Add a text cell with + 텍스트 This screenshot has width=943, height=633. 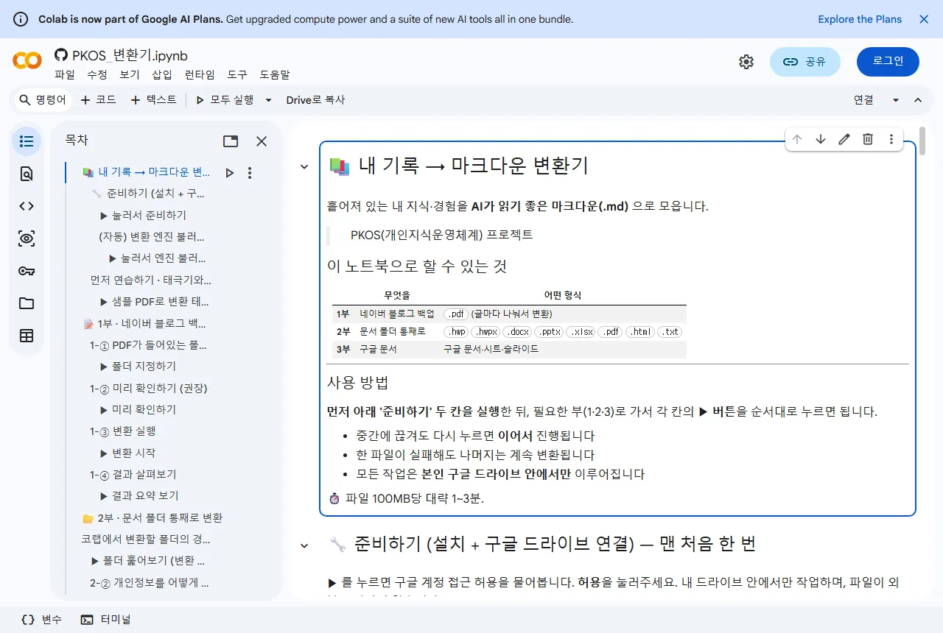153,100
